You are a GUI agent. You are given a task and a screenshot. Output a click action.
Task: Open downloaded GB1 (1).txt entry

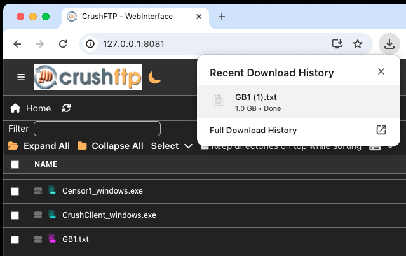[x=299, y=102]
